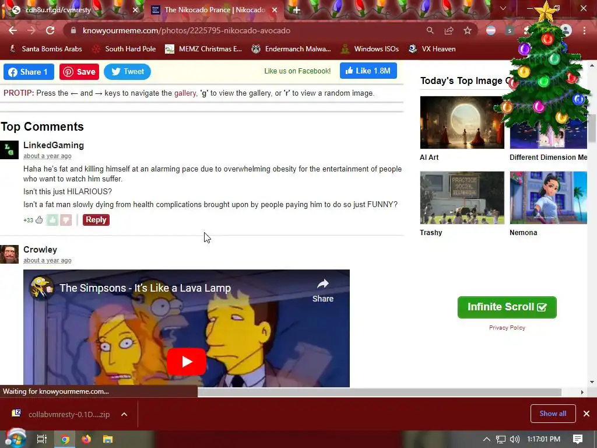597x448 pixels.
Task: Play the Simpsons Lava Lamp video
Action: pos(187,362)
